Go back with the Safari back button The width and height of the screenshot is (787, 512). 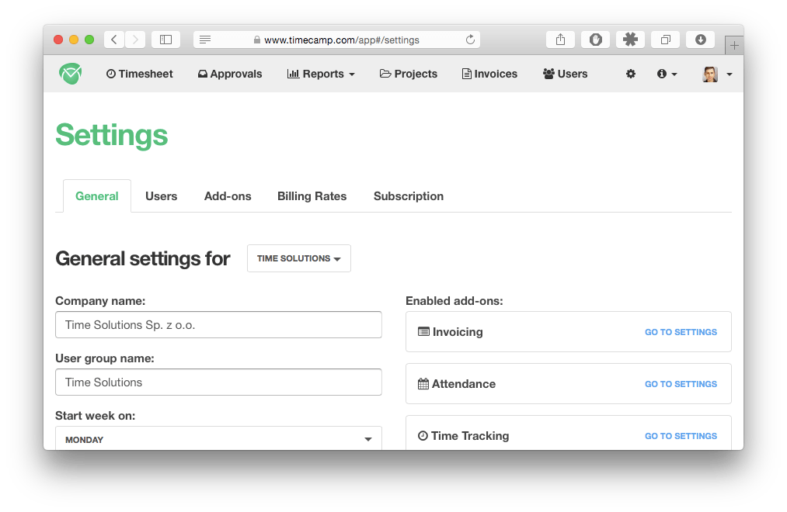click(x=114, y=40)
